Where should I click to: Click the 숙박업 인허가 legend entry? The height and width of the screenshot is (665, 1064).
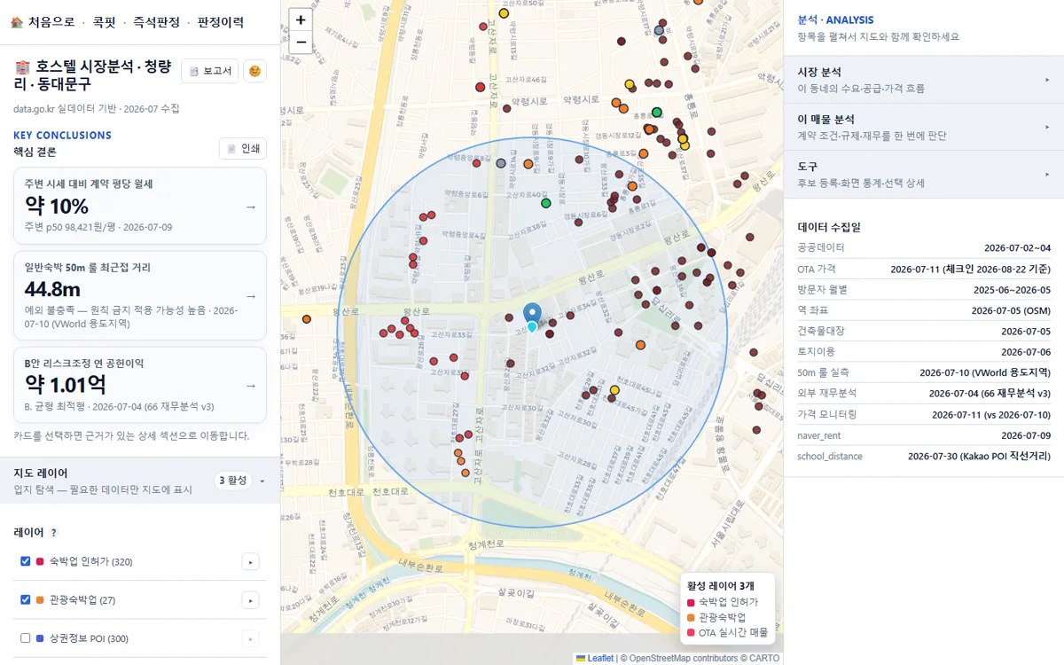click(x=722, y=602)
